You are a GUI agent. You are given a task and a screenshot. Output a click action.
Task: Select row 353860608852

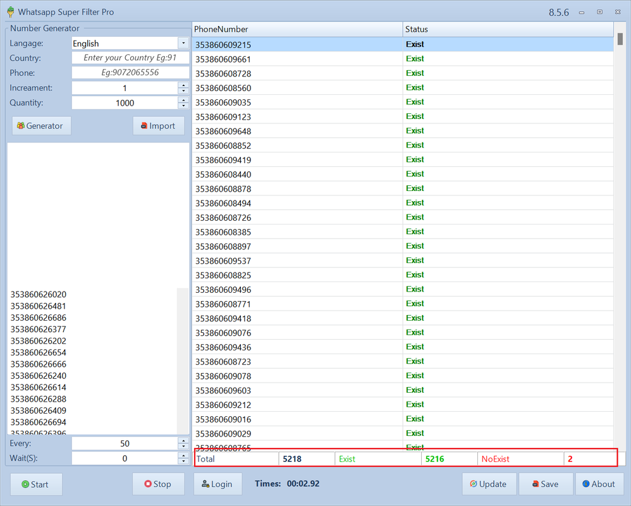[x=403, y=145]
